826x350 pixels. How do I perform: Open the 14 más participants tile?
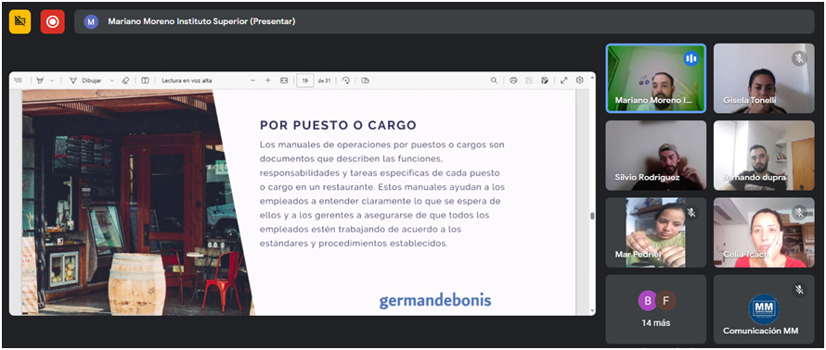click(x=656, y=309)
